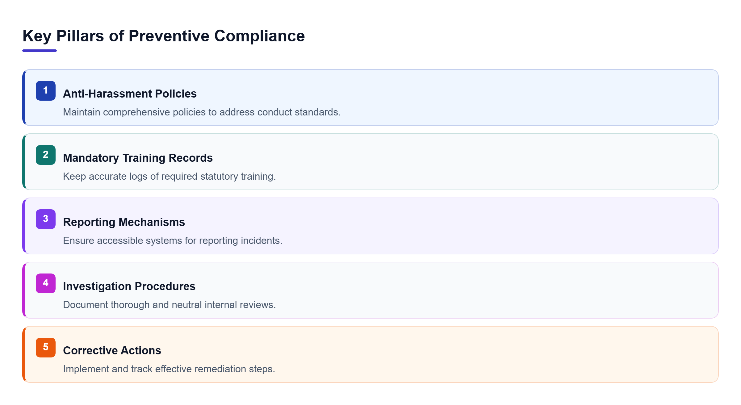Click the purple number 3 badge

(46, 219)
